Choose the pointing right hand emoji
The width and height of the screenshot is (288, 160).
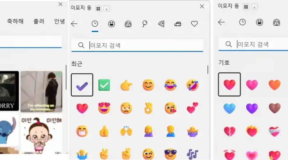click(x=126, y=85)
